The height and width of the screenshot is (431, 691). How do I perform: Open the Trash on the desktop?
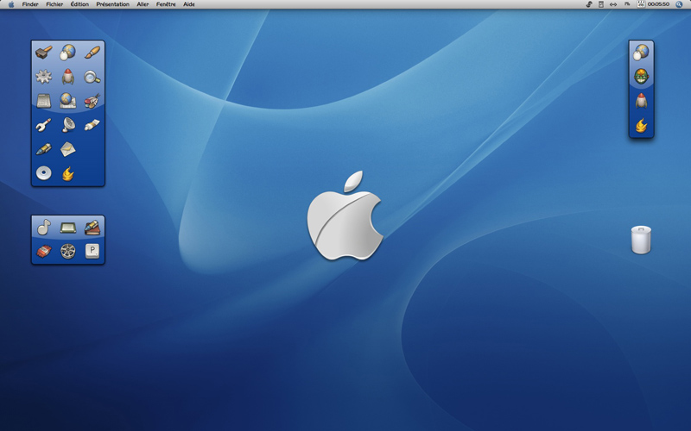[641, 240]
